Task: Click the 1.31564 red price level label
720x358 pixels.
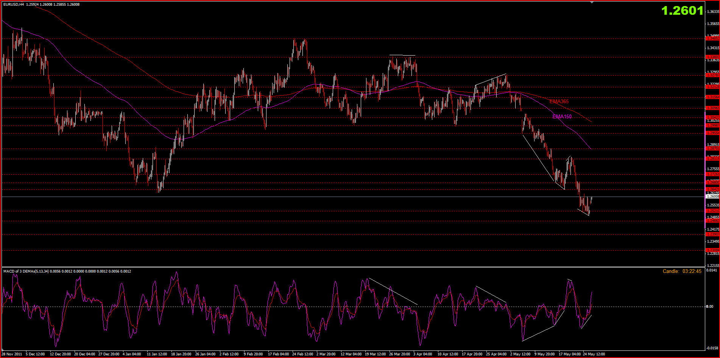Action: (x=713, y=97)
